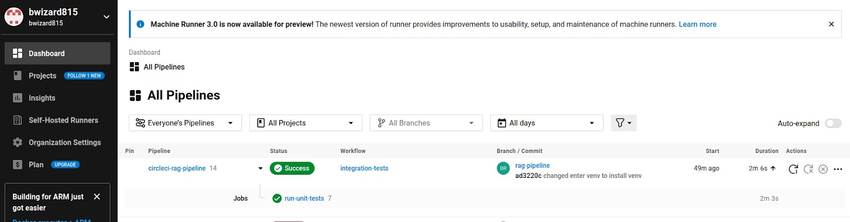
Task: Expand the bwizard815 organization switcher
Action: pyautogui.click(x=106, y=16)
